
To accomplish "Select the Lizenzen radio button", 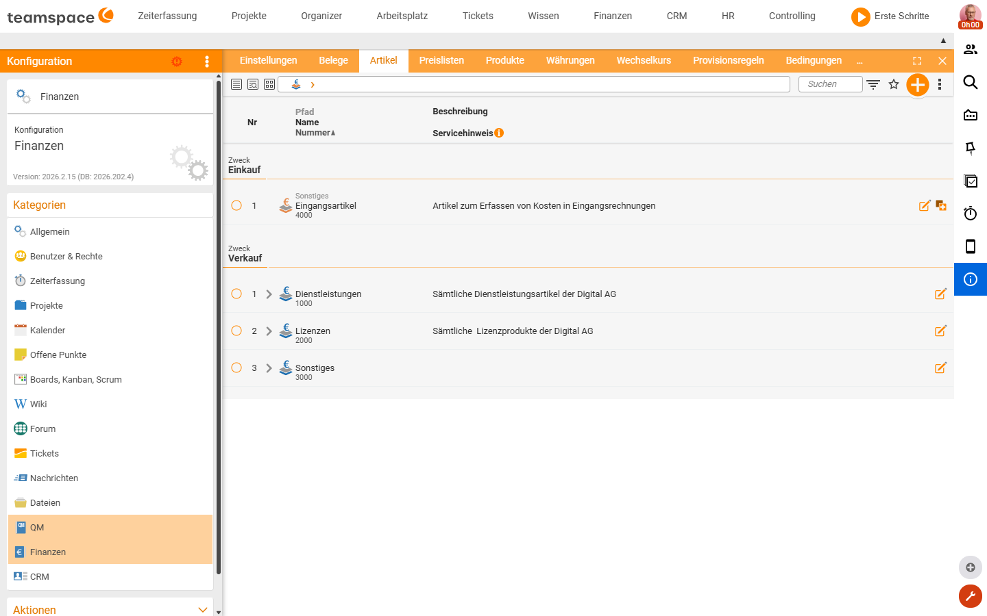I will (236, 331).
